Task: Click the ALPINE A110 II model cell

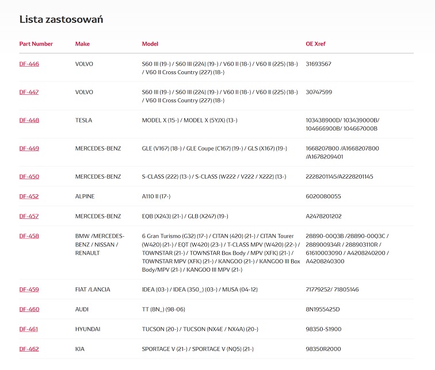Action: [x=156, y=196]
